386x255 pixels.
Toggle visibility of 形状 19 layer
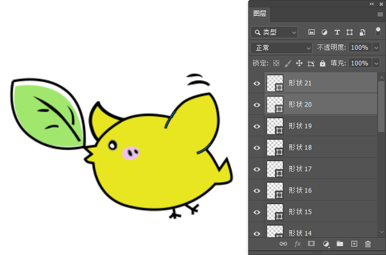click(257, 126)
